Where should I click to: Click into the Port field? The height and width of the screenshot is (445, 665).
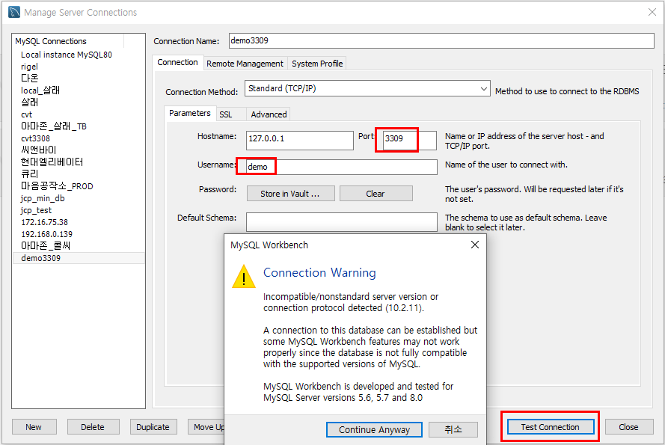point(409,140)
